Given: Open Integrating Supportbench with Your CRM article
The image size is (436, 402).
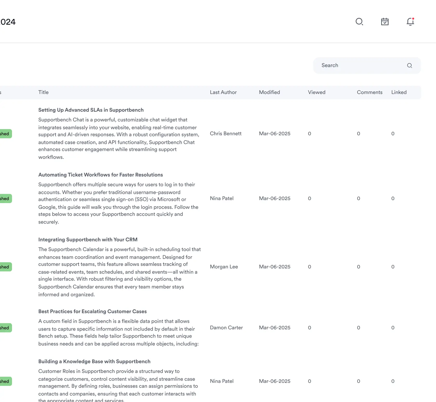Looking at the screenshot, I should click(88, 239).
